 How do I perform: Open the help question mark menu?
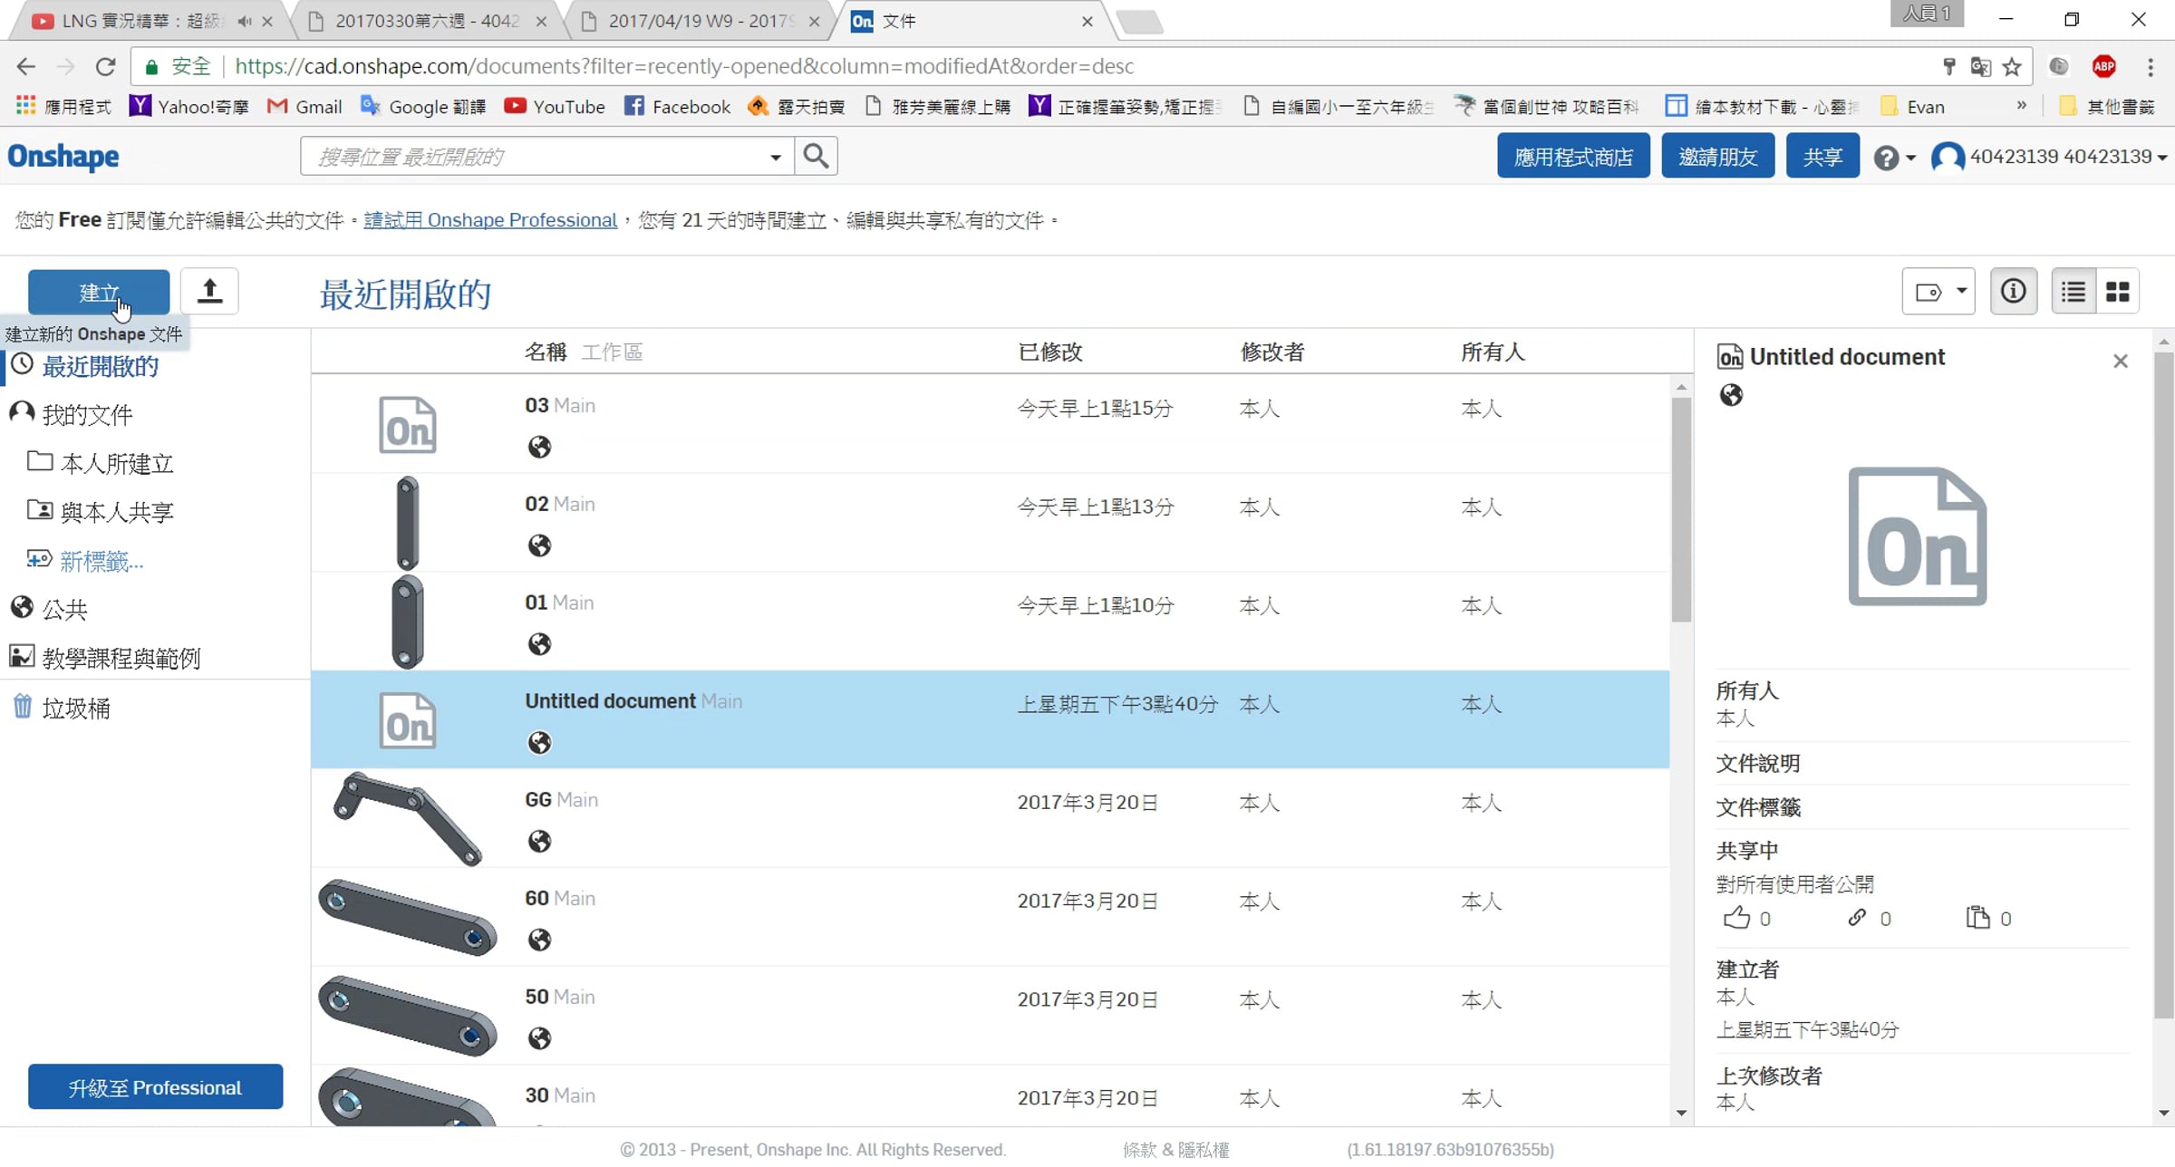point(1893,158)
